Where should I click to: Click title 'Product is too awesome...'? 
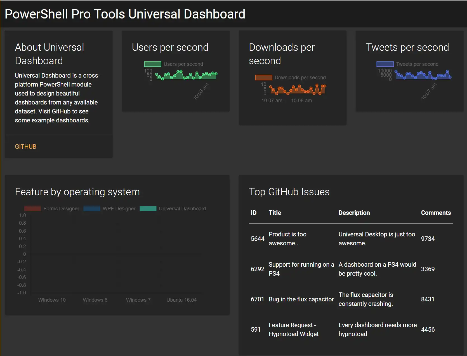(x=287, y=239)
